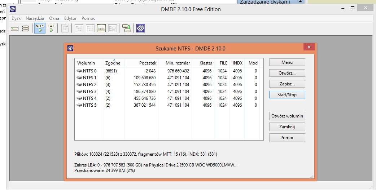Click the start sector 109 608 680
This screenshot has width=376, height=191.
pyautogui.click(x=145, y=78)
